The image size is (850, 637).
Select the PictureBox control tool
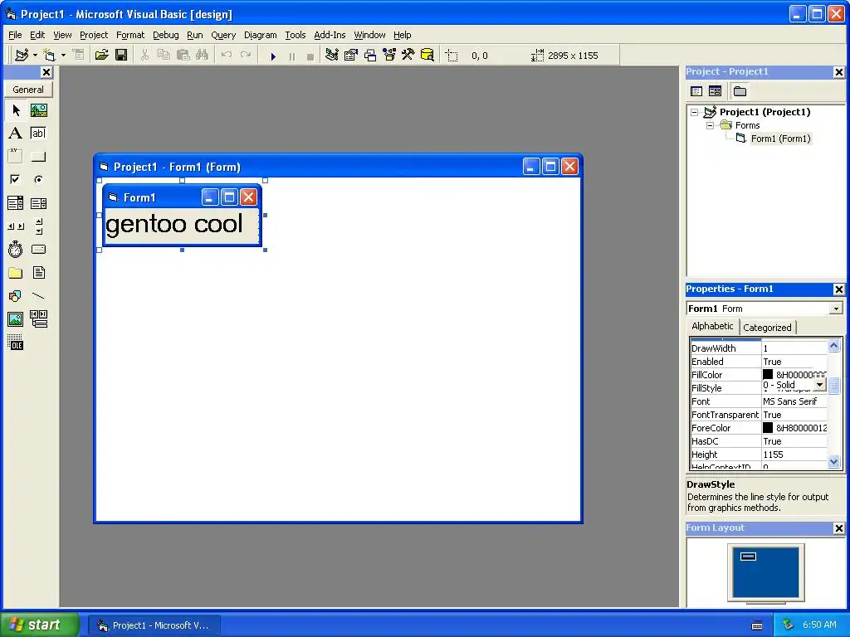pos(38,110)
